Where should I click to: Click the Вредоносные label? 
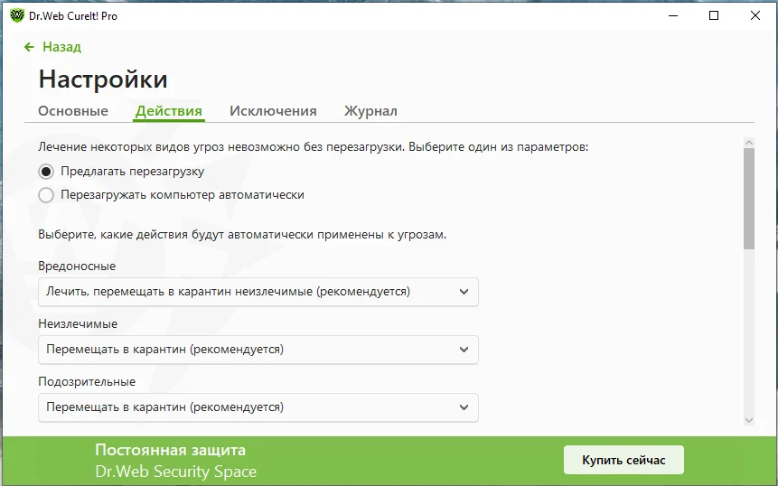click(x=77, y=266)
